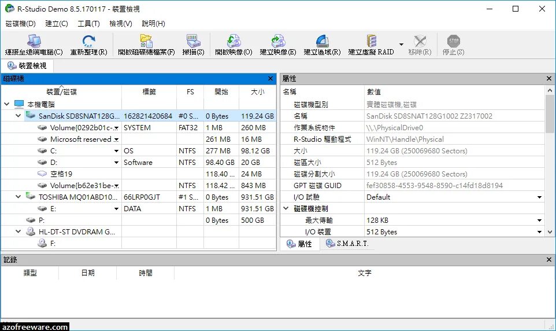This screenshot has height=331, width=556.
Task: Click 建立區域 toolbar icon
Action: [322, 41]
